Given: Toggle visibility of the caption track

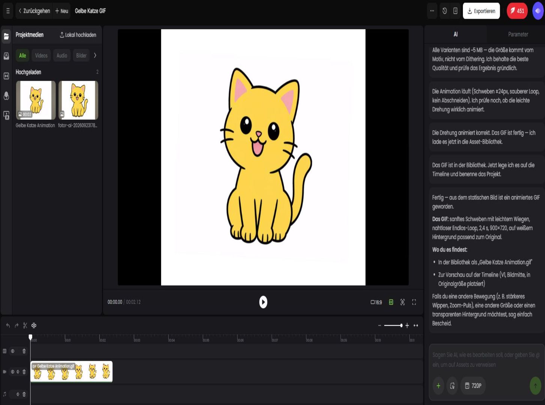Looking at the screenshot, I should click(x=13, y=351).
